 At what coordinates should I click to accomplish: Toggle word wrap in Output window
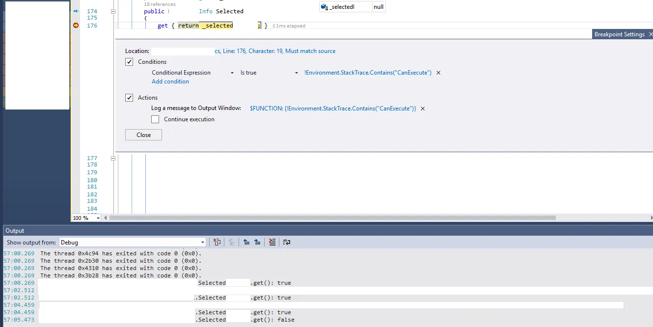287,242
